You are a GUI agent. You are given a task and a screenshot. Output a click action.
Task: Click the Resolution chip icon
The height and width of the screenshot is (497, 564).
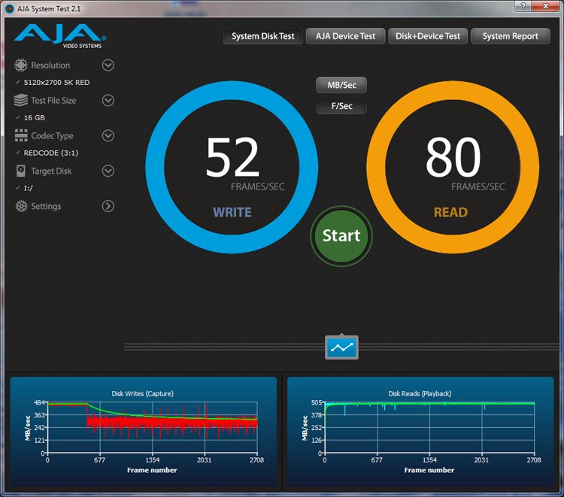(21, 65)
